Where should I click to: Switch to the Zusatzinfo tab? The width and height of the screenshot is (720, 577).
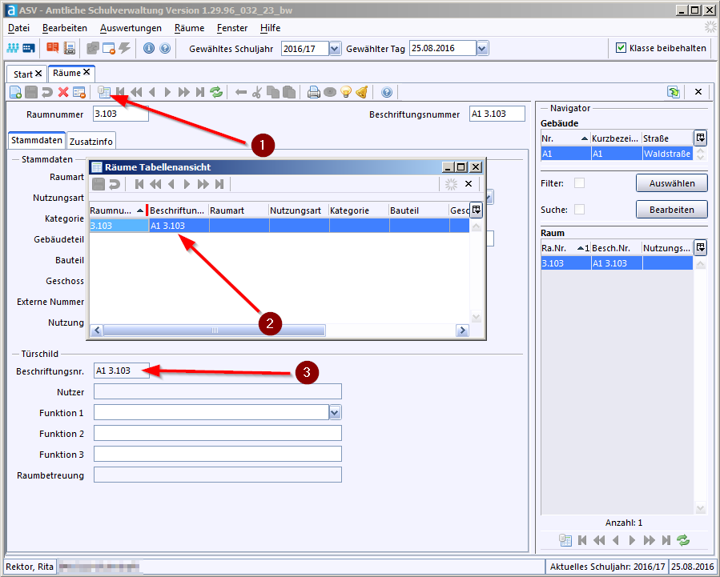91,141
